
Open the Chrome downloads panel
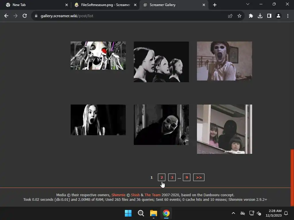click(260, 16)
